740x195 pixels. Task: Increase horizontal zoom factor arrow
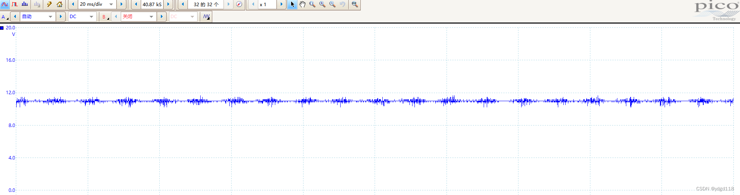tap(281, 4)
